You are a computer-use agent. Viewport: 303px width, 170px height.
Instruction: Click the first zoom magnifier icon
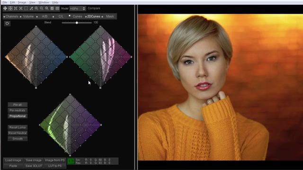click(36, 8)
